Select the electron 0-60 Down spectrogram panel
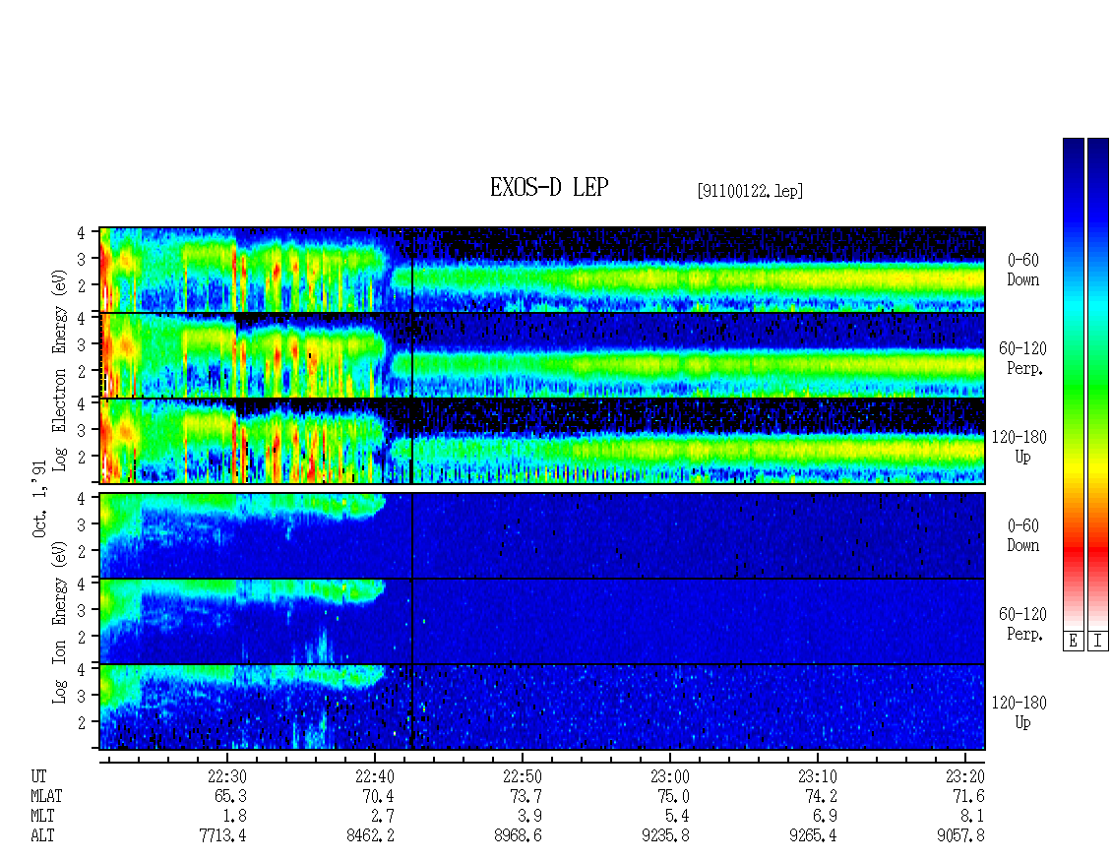 pos(542,270)
